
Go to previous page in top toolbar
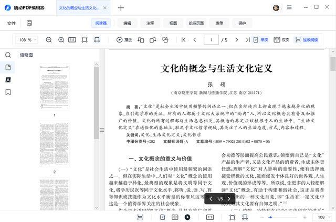click(195, 40)
